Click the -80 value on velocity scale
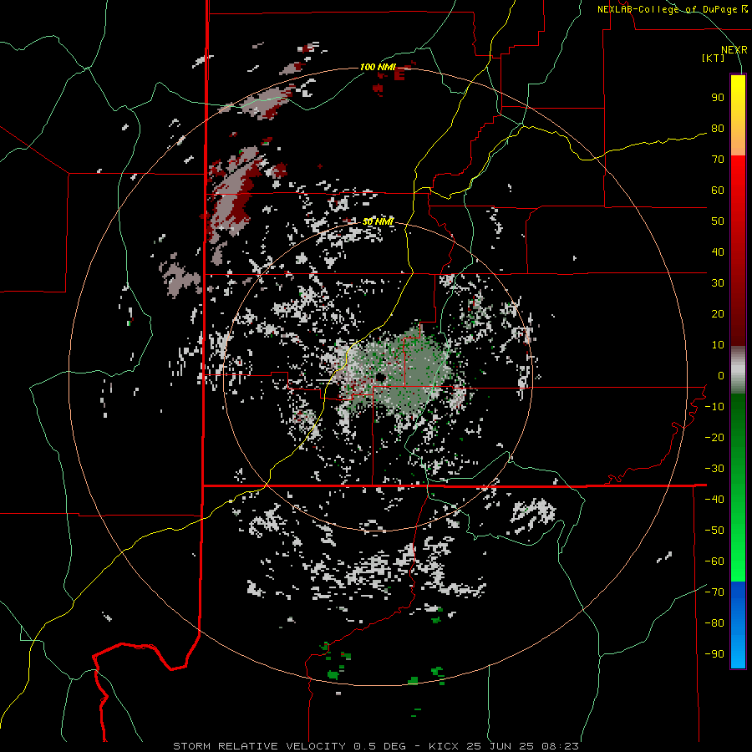Viewport: 752px width, 752px height. (x=714, y=623)
